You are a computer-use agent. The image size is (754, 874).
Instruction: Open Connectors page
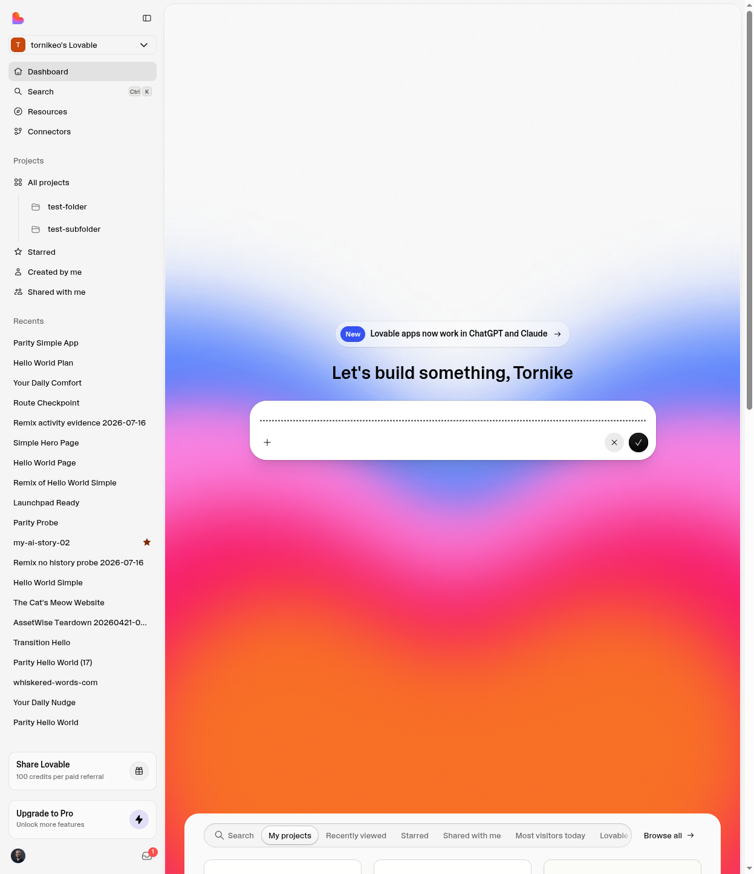pyautogui.click(x=82, y=131)
